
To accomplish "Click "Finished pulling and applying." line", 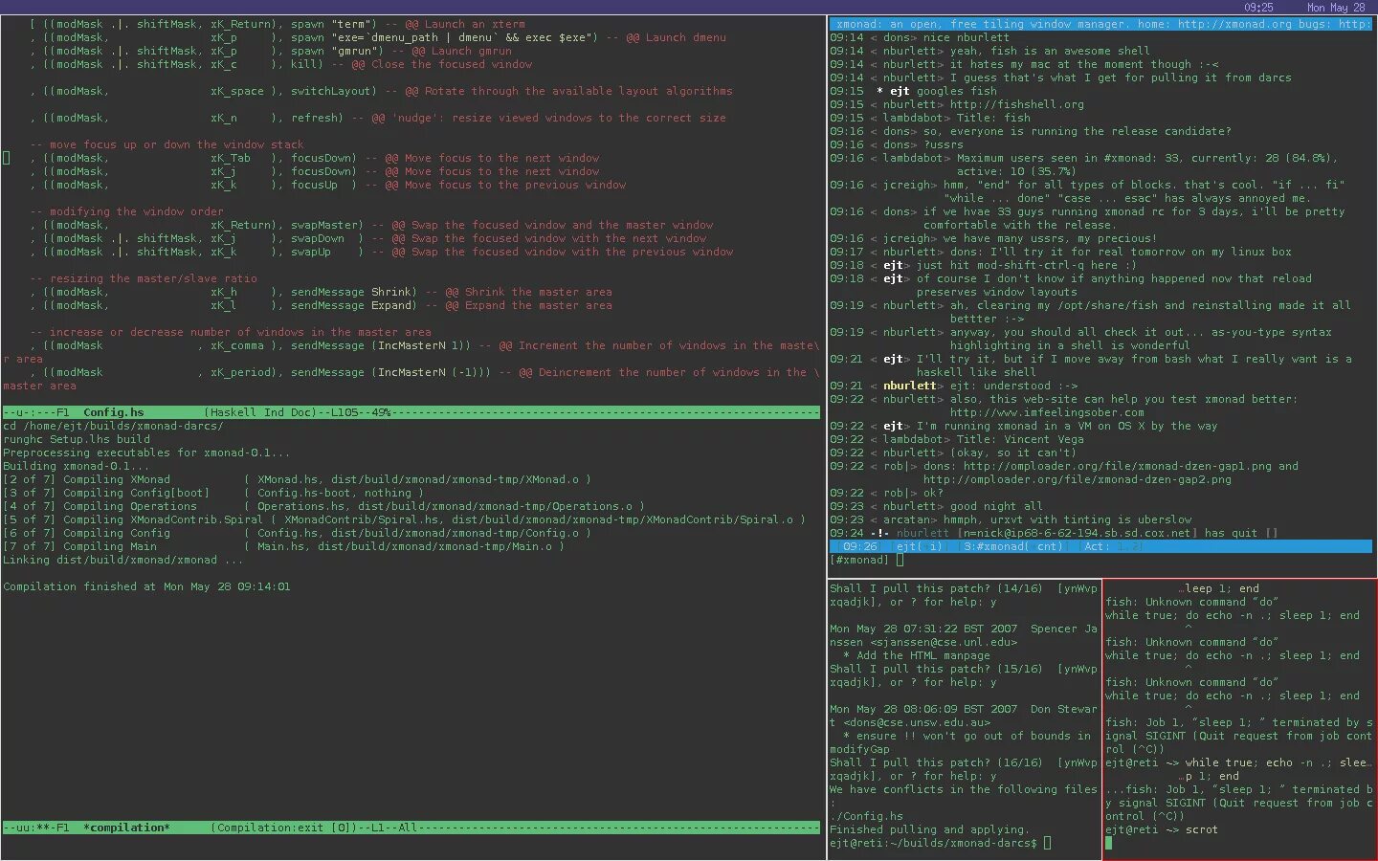I will point(929,829).
